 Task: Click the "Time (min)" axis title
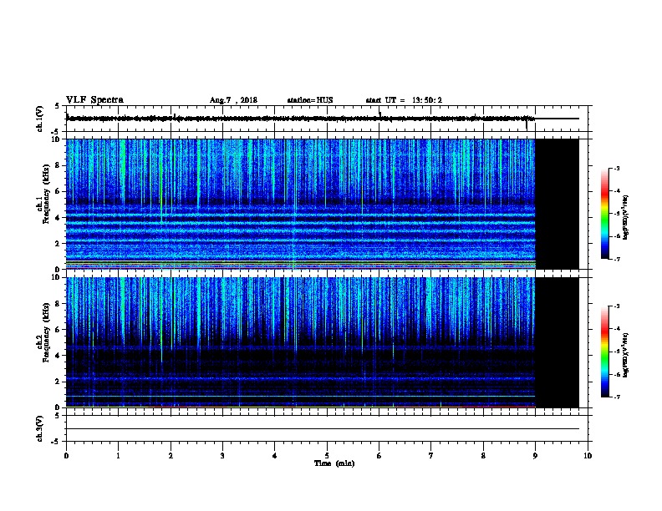[x=334, y=463]
